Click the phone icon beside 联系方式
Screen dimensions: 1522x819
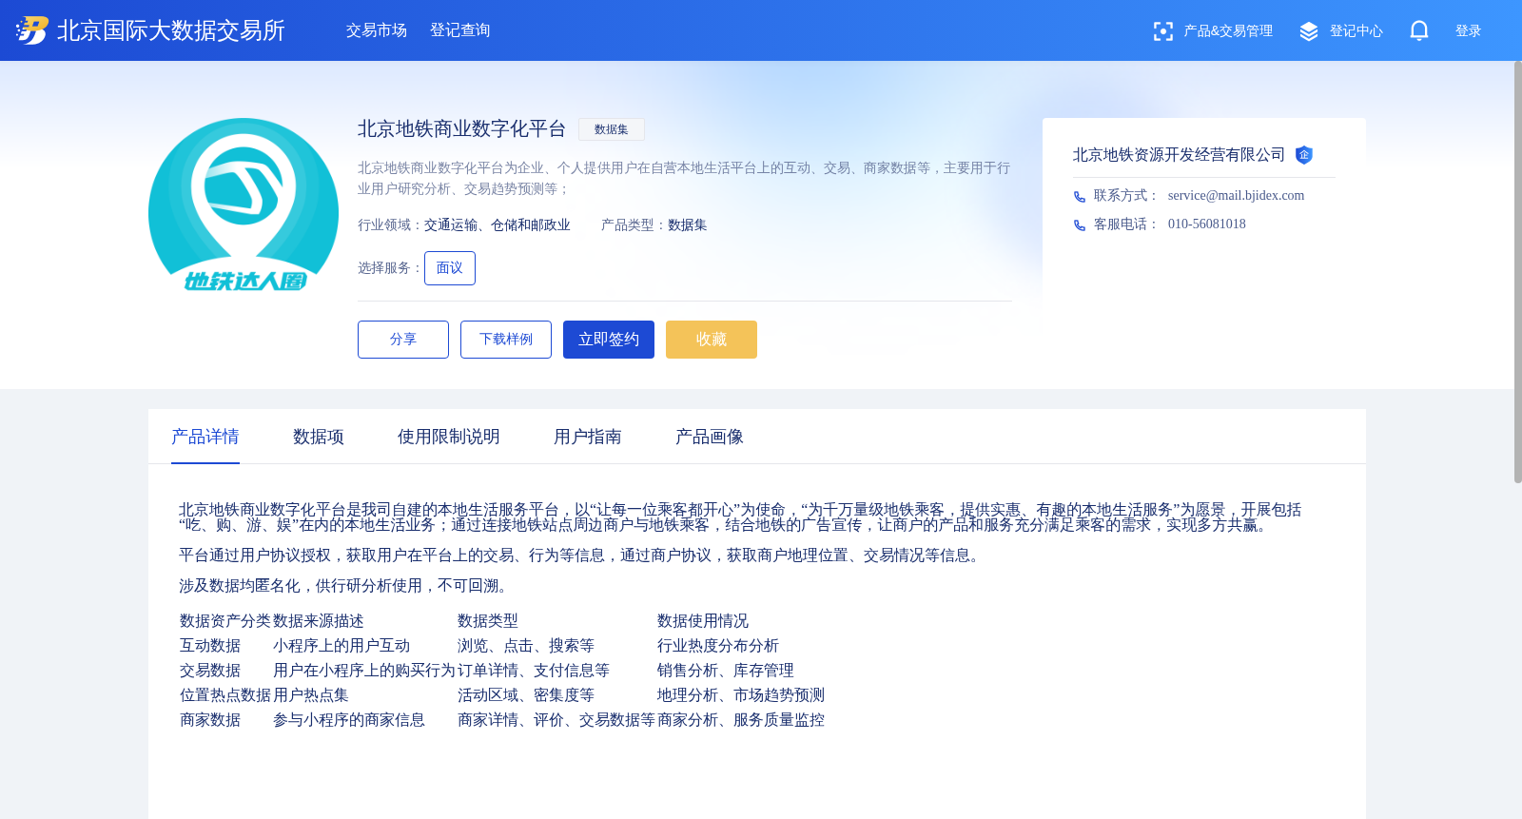1079,197
